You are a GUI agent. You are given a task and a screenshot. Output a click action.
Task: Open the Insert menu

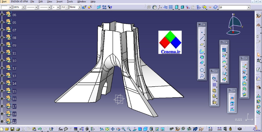point(59,2)
